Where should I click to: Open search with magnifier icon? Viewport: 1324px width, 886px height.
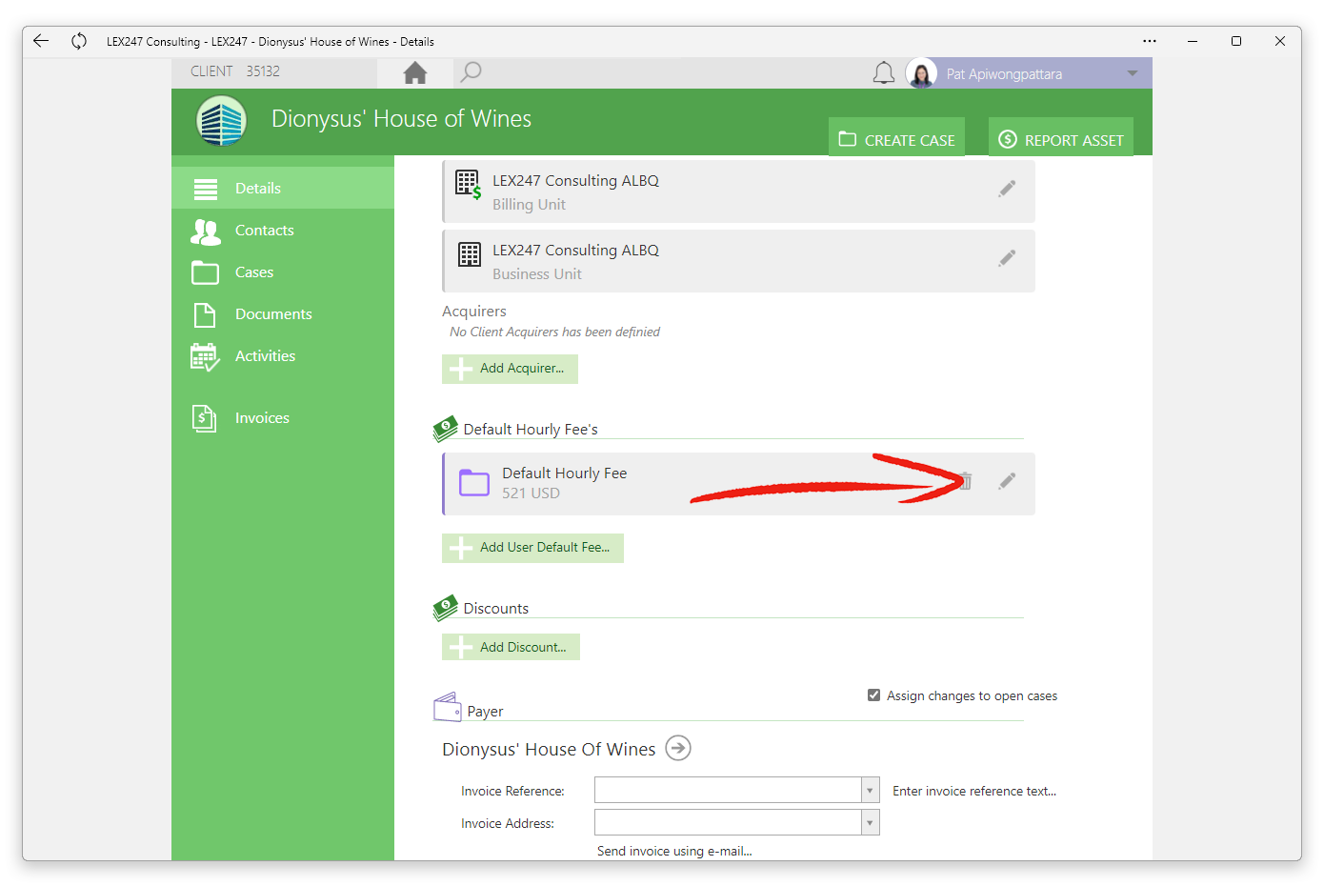[x=471, y=72]
